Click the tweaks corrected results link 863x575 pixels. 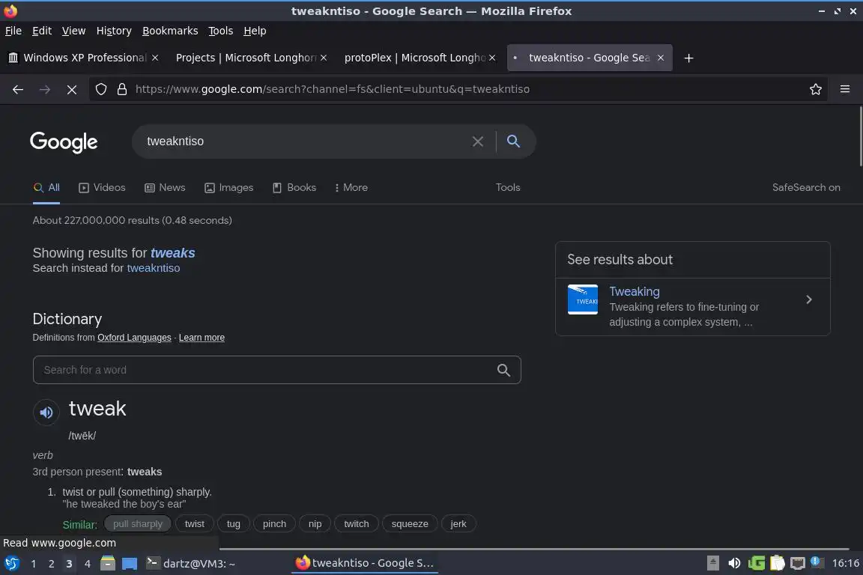[173, 253]
